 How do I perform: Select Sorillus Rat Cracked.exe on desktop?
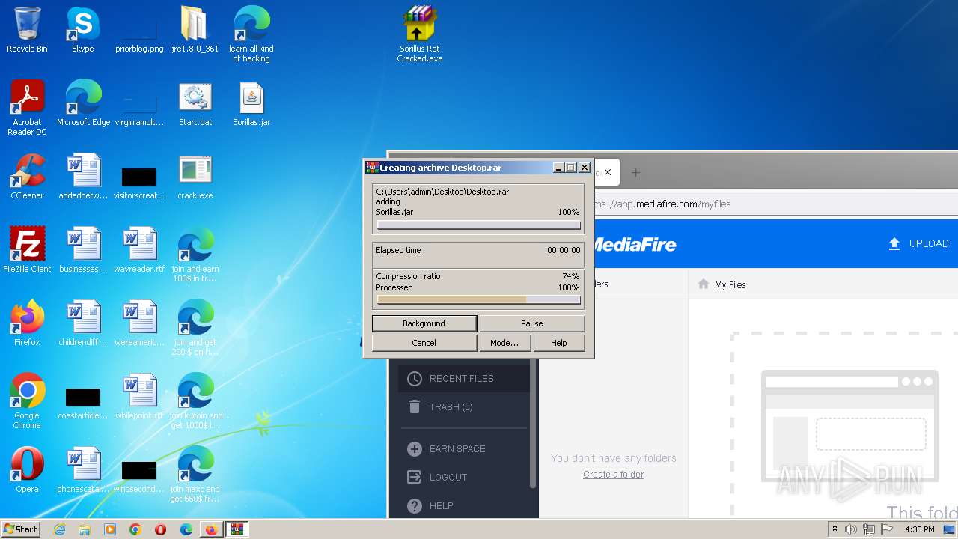pyautogui.click(x=419, y=34)
